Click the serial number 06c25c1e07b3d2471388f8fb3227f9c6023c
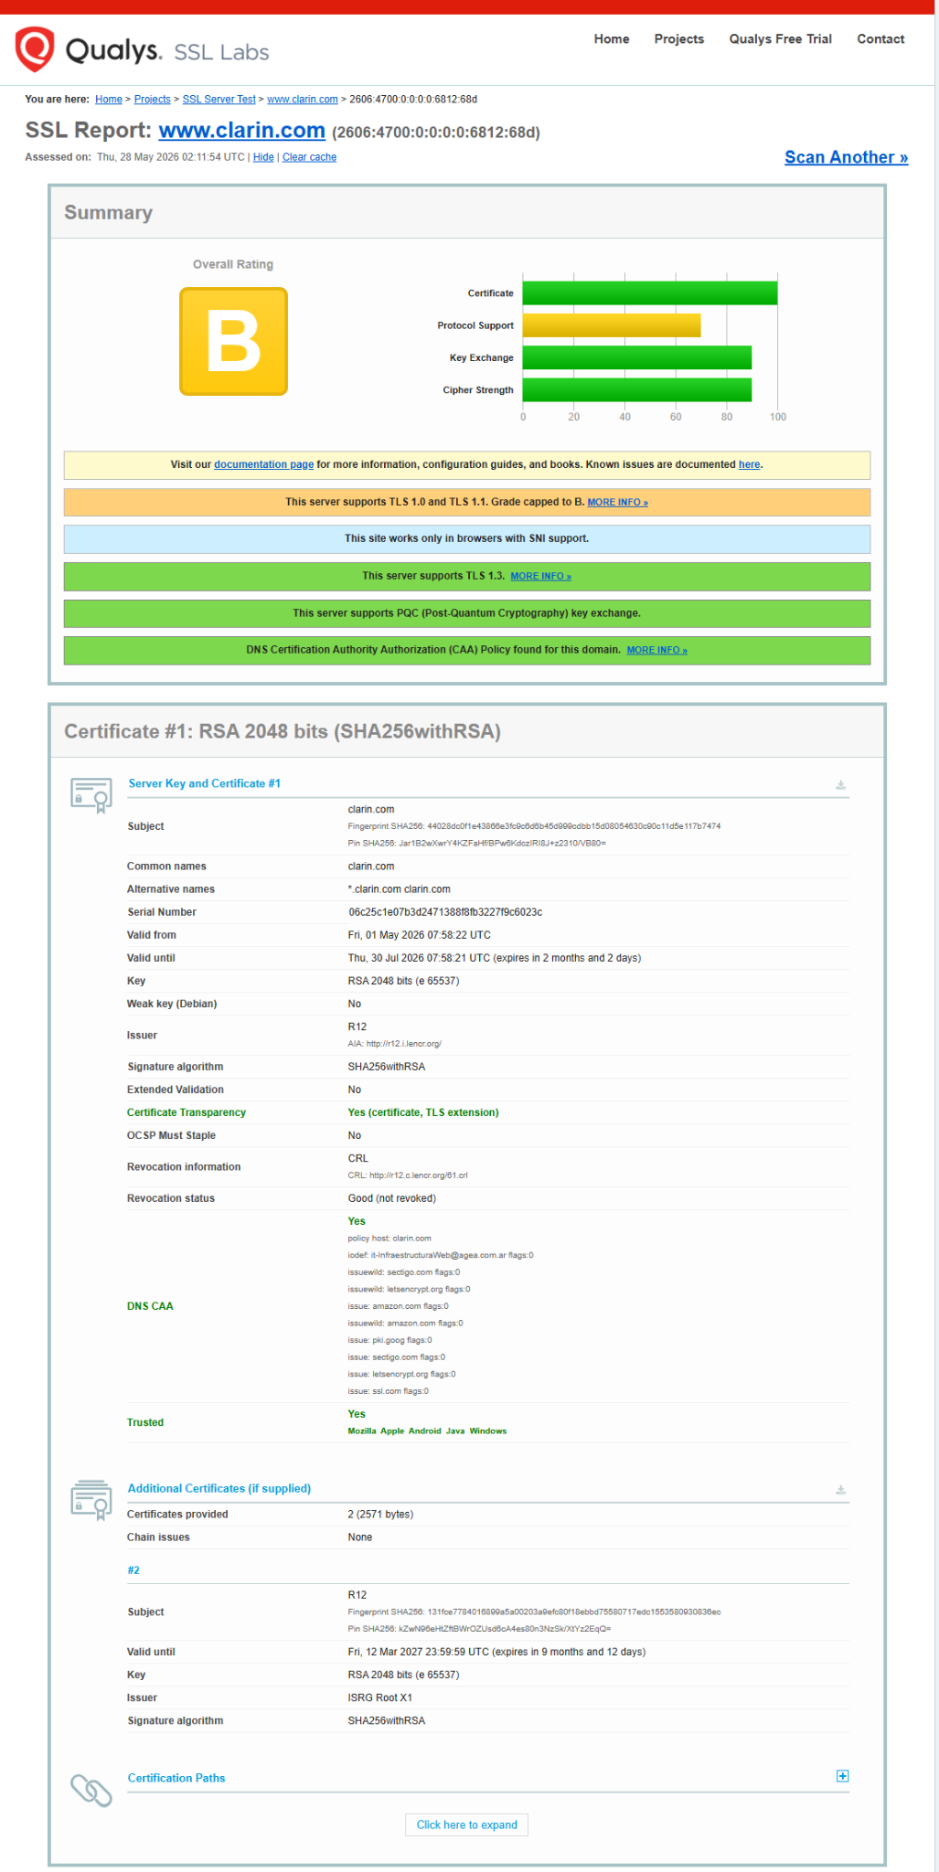This screenshot has height=1872, width=939. click(445, 912)
